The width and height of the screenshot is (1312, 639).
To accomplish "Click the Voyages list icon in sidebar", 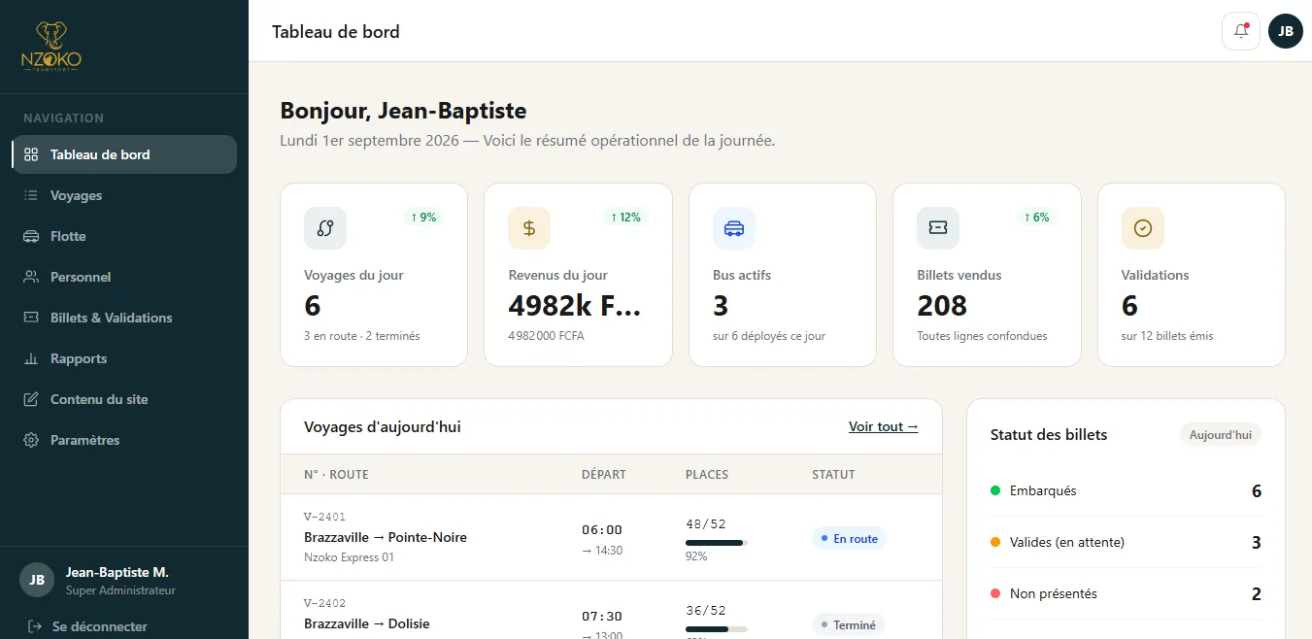I will coord(31,195).
